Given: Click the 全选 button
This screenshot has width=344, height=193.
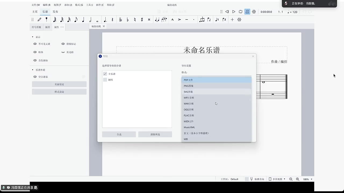Looking at the screenshot, I should coord(119,134).
